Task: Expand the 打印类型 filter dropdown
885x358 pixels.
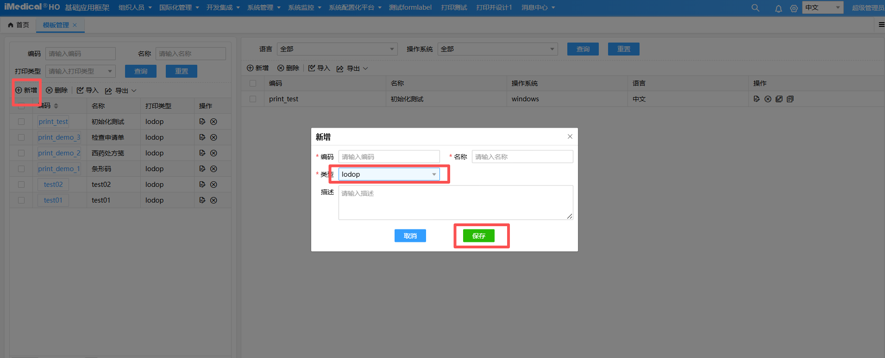Action: 80,71
